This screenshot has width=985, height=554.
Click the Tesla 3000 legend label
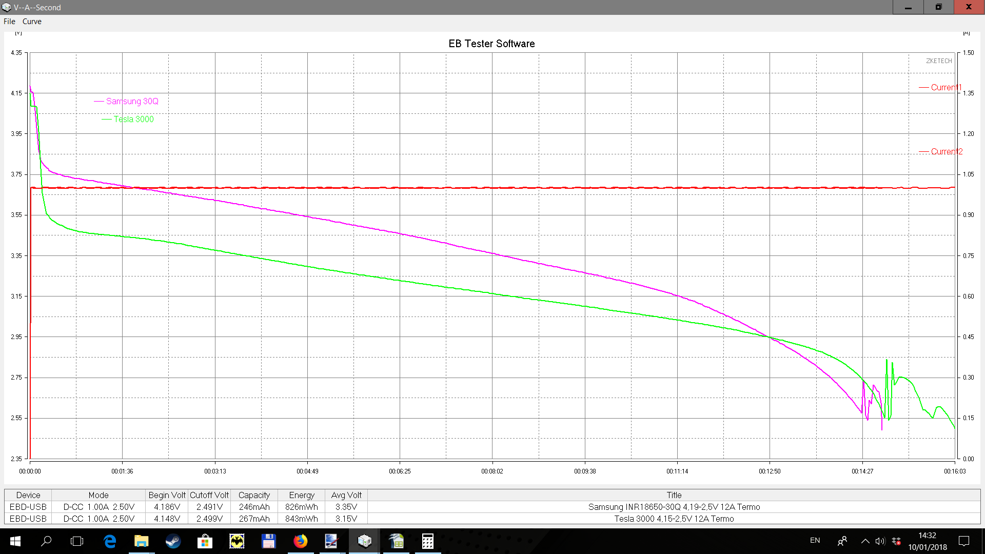coord(133,120)
